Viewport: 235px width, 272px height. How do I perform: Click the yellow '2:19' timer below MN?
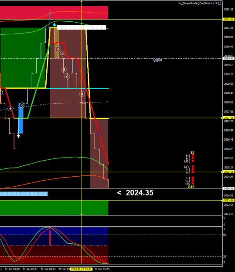click(x=191, y=187)
